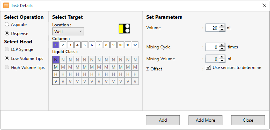Click into the Volume input field
Viewport: 270px width, 130px height.
[x=212, y=28]
